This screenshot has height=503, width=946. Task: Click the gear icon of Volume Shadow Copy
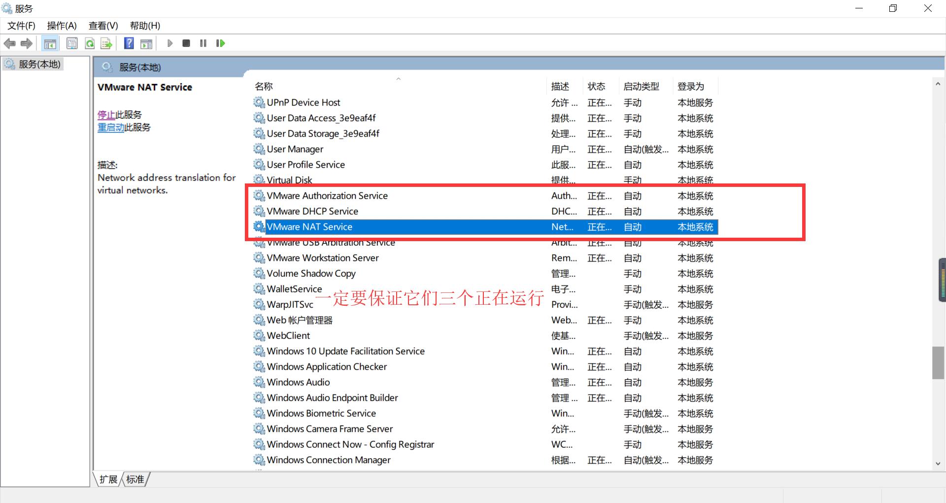coord(259,273)
